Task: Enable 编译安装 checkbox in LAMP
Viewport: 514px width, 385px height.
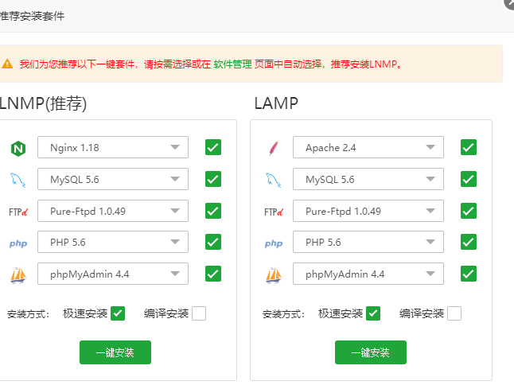Action: 454,313
